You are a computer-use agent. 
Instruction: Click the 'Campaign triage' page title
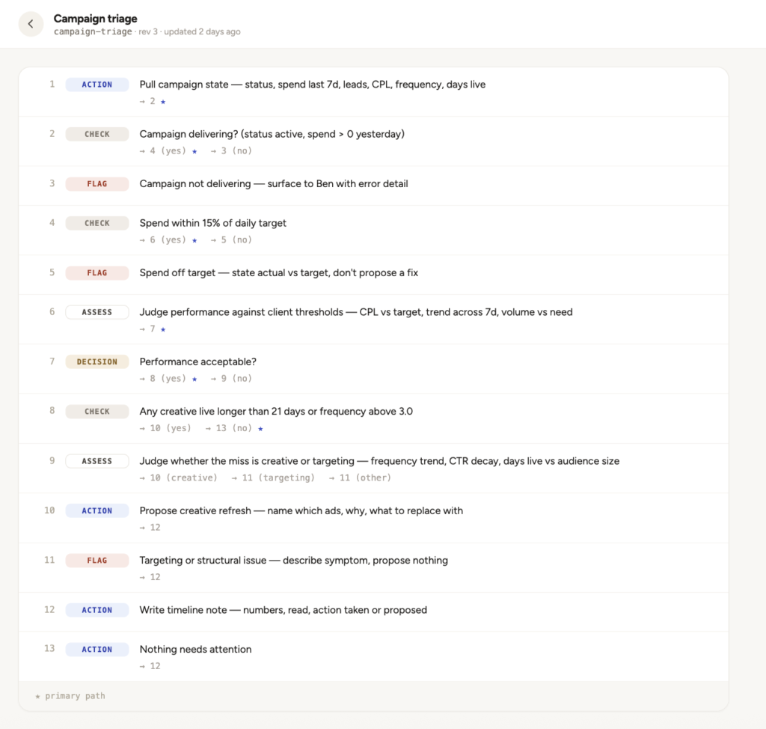[x=95, y=19]
